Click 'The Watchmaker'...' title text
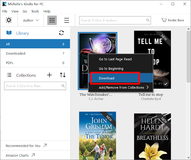The height and width of the screenshot is (160, 191). 96,95
